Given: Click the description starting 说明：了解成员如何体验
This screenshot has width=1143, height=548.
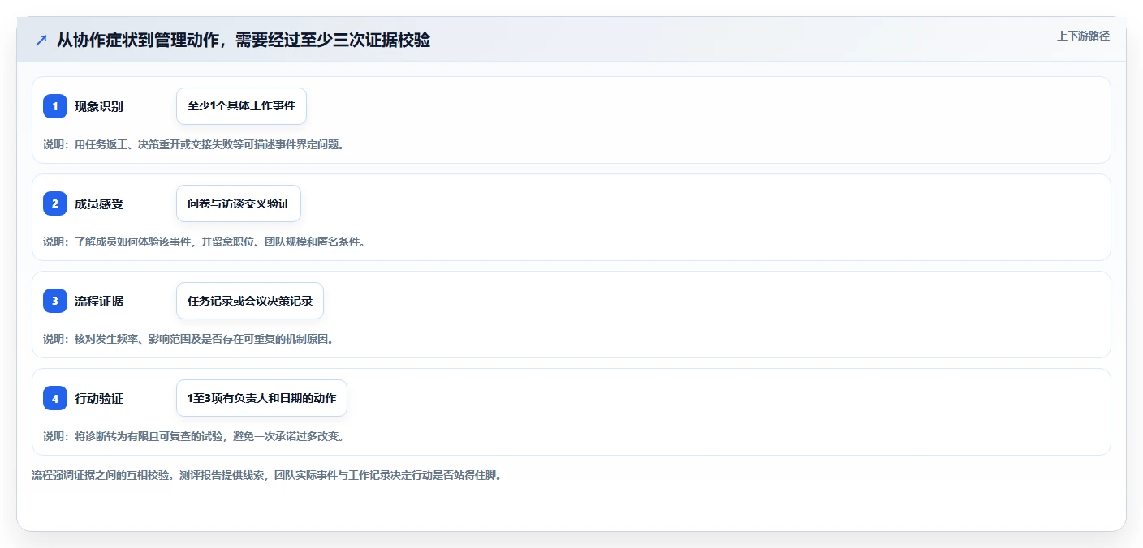Looking at the screenshot, I should [x=204, y=242].
